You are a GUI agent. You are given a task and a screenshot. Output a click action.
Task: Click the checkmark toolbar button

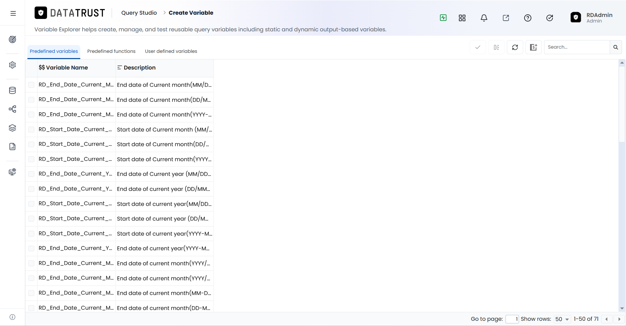[x=478, y=47]
